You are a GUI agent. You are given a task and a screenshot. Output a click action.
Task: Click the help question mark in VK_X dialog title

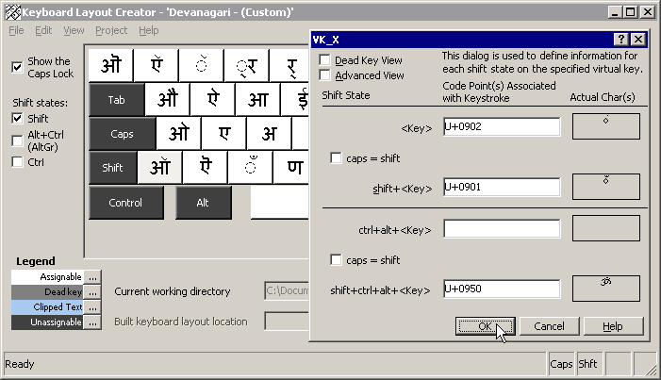point(621,39)
